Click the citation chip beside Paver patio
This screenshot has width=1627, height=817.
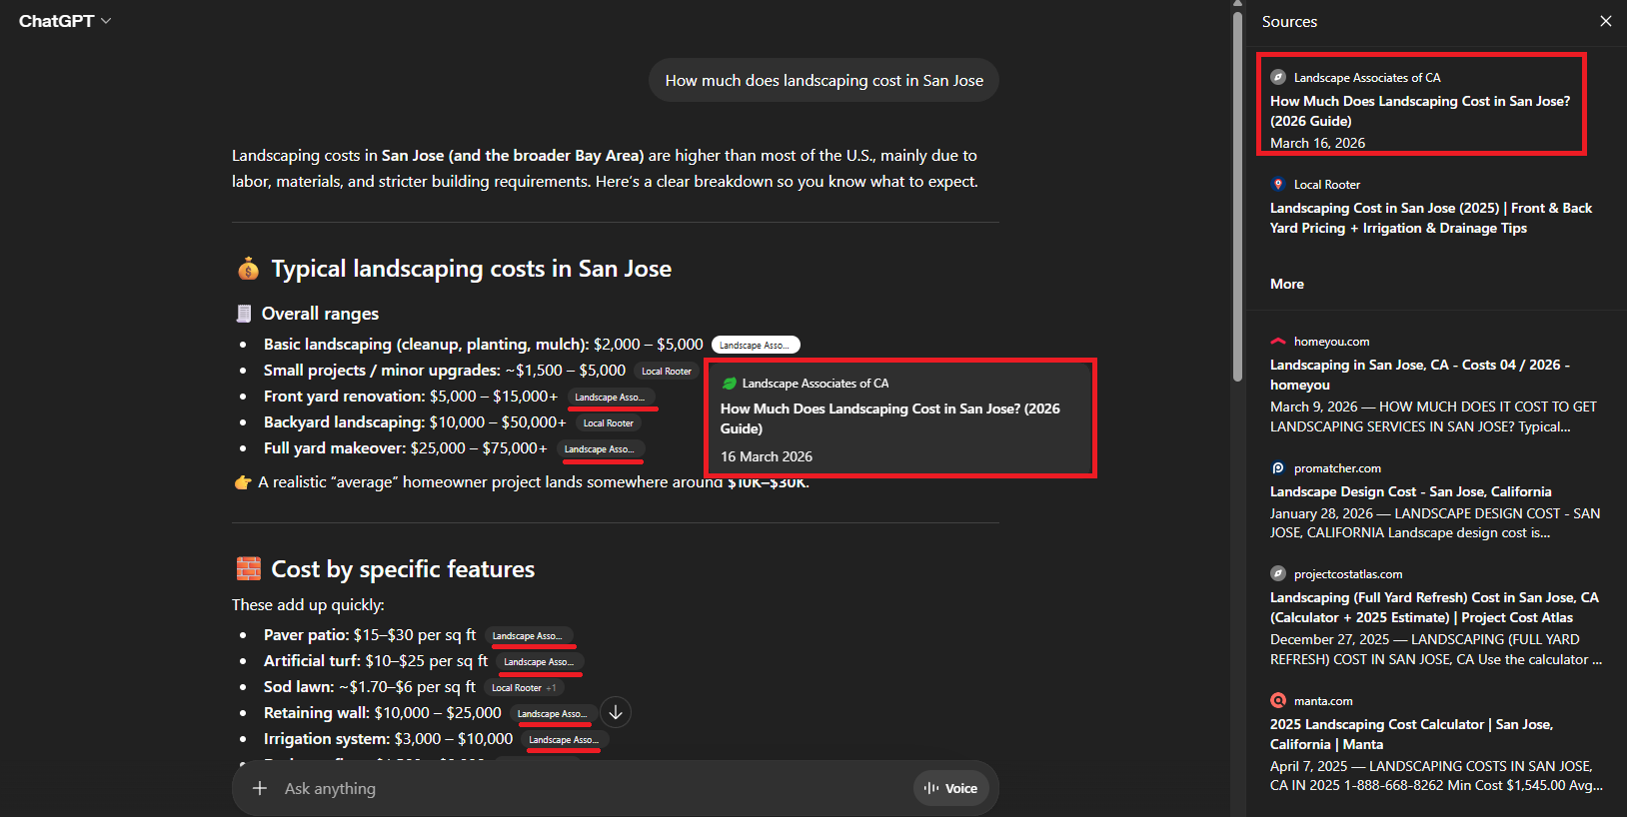click(x=529, y=636)
